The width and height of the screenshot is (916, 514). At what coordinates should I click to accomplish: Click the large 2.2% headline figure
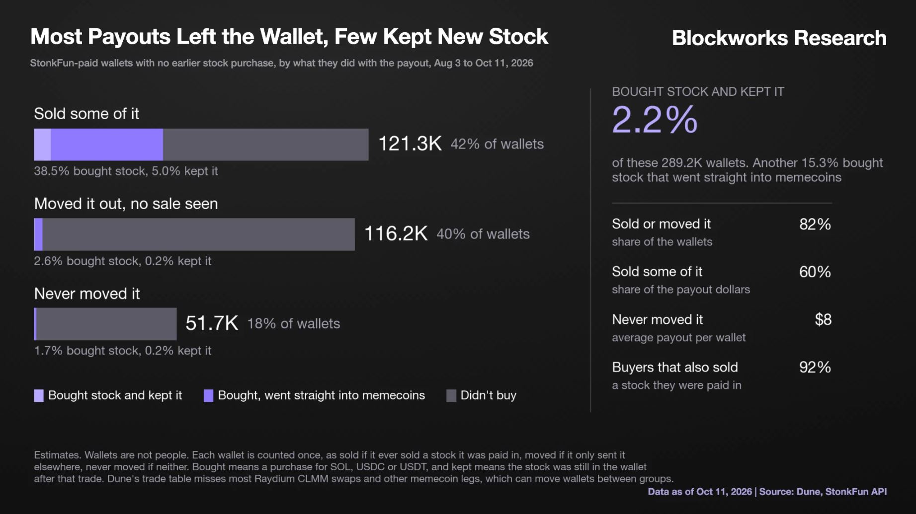pyautogui.click(x=655, y=120)
